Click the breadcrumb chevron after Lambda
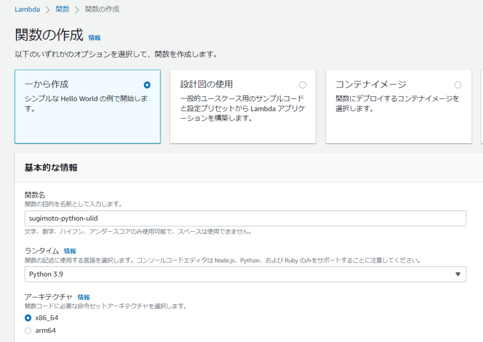 48,10
